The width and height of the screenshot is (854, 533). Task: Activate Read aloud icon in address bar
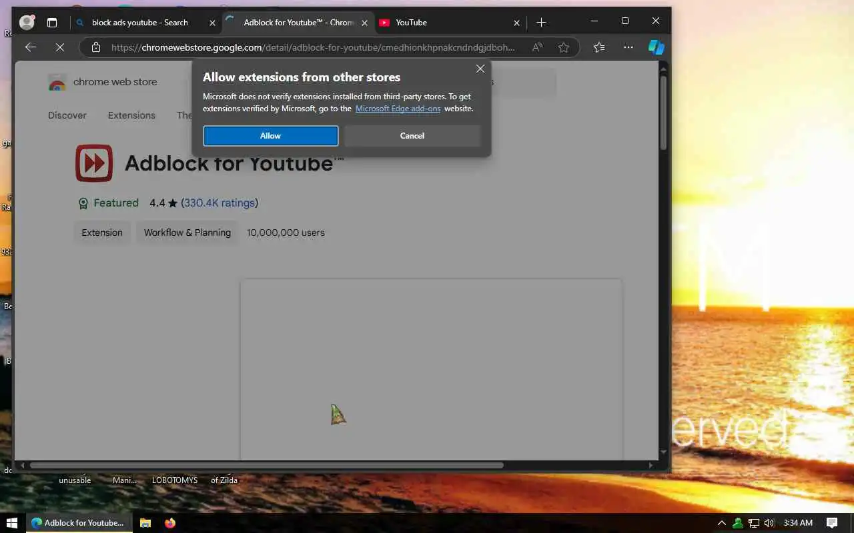(x=537, y=47)
